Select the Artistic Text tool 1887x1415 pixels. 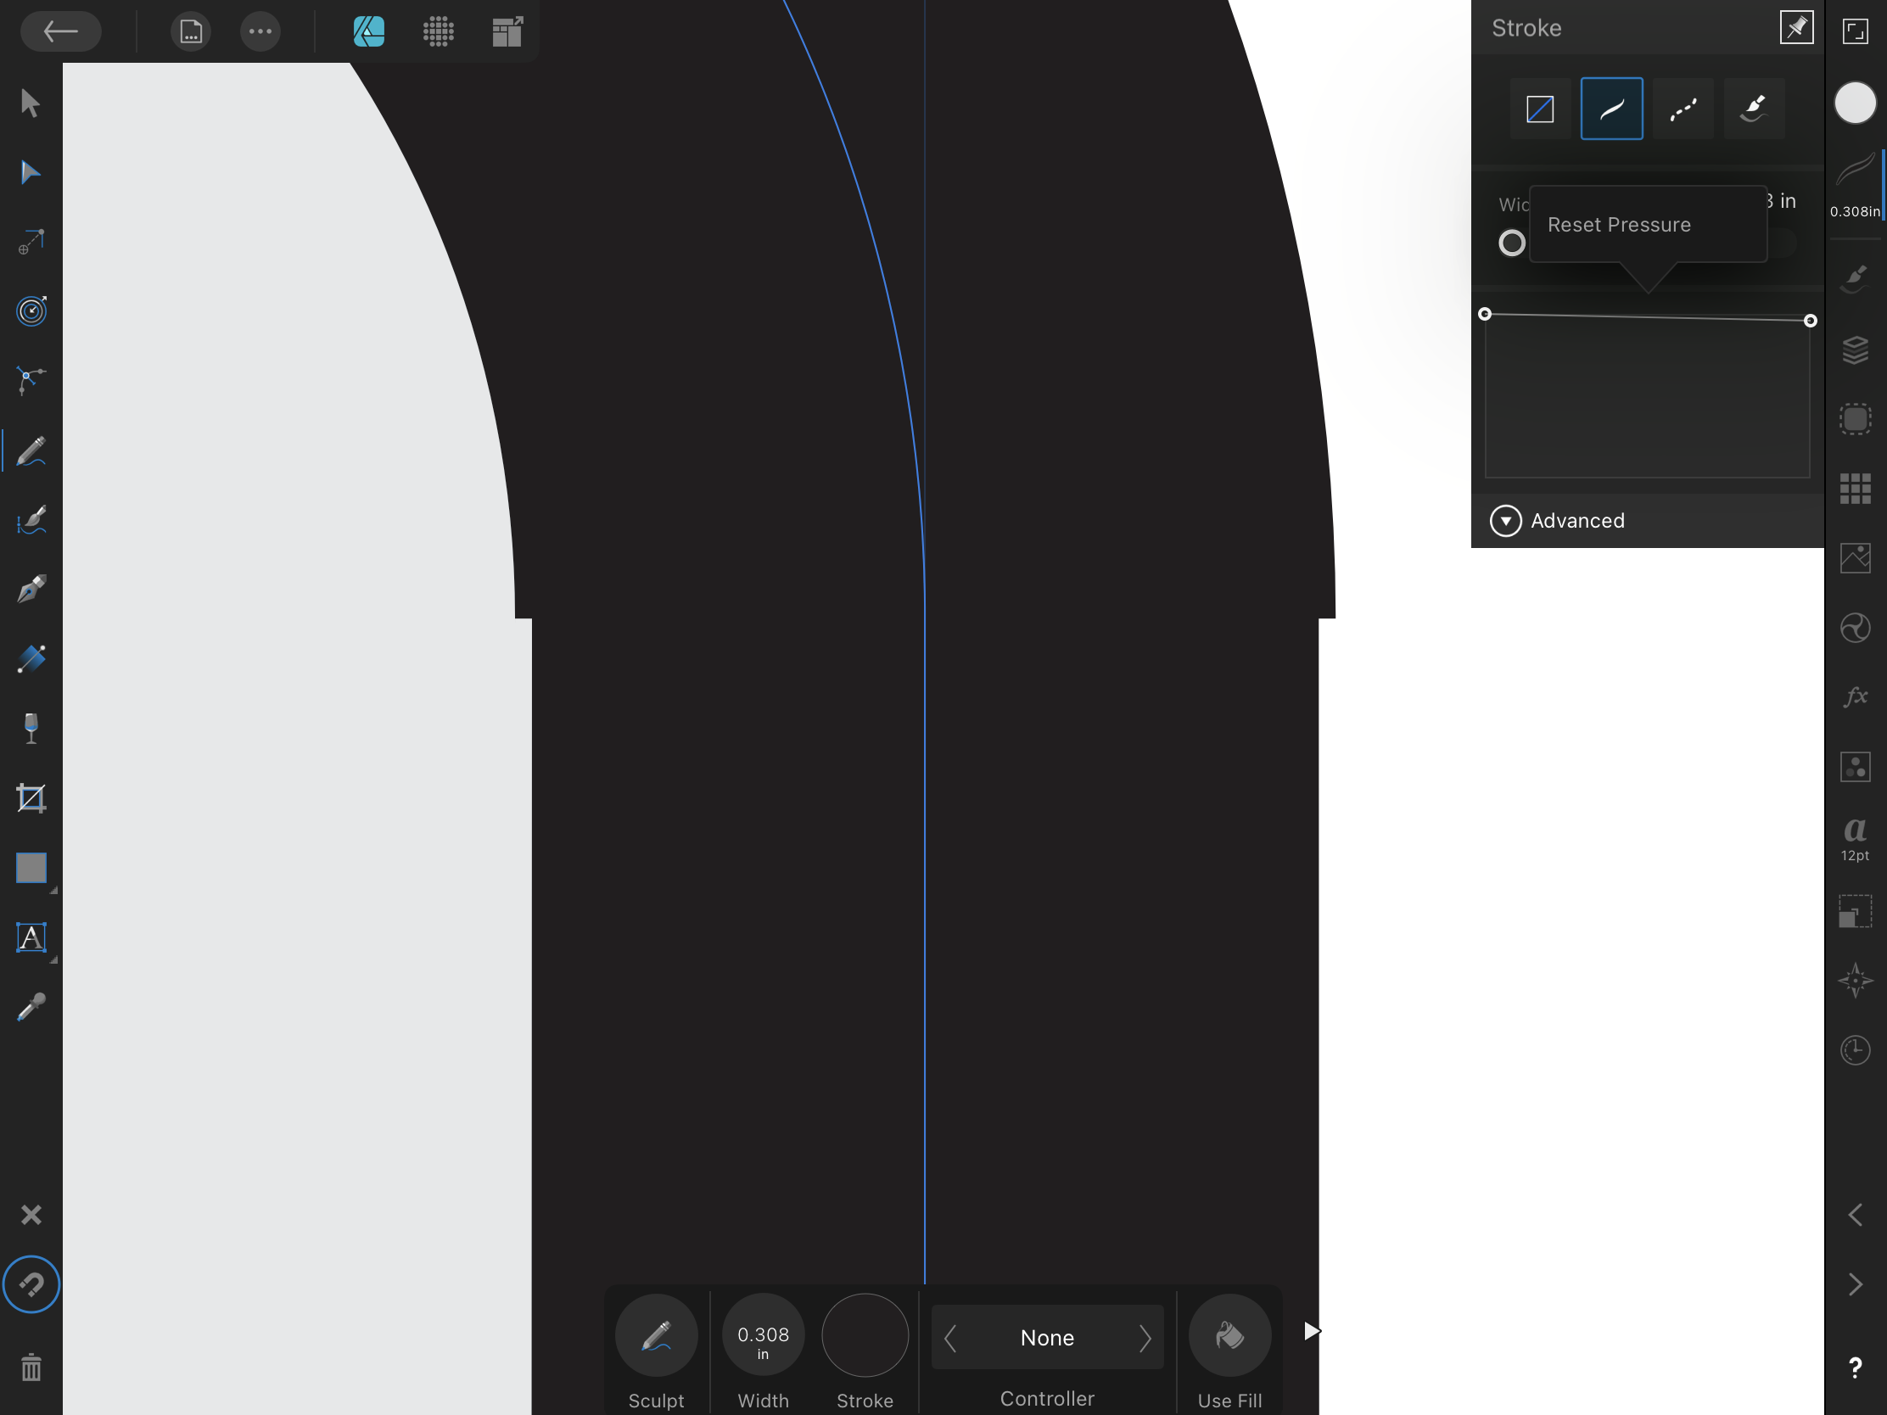[31, 937]
